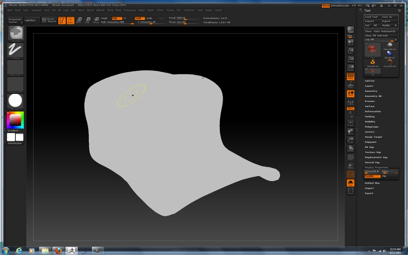
Task: Toggle PolyF wireframe display
Action: (350, 158)
